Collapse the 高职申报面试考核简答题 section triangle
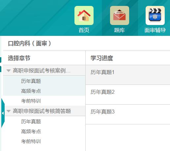Viewport: 170px width, 151px height. coord(9,111)
